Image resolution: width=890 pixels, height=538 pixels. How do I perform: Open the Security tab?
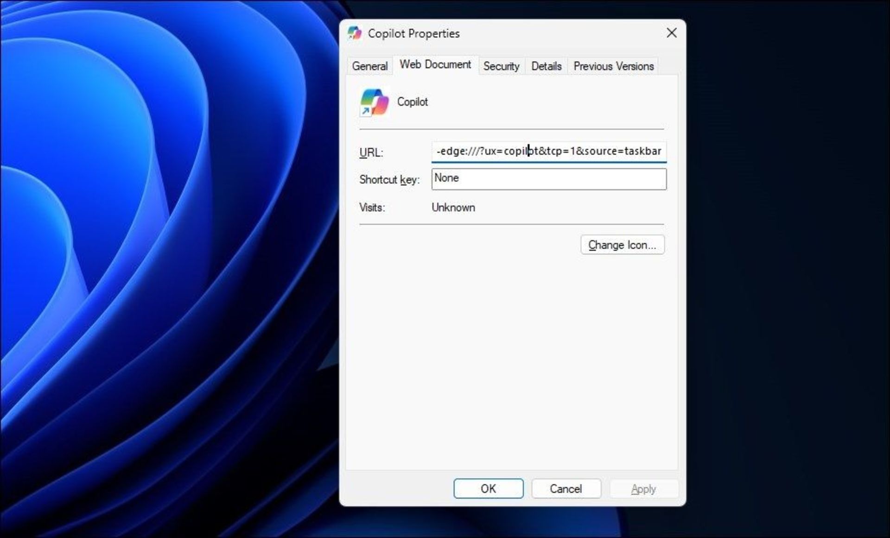tap(501, 66)
